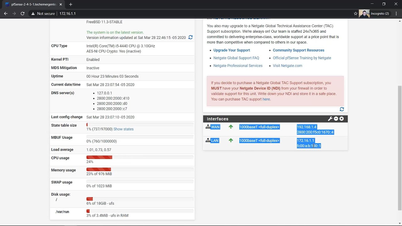Reload the current page
This screenshot has height=226, width=402.
(23, 13)
